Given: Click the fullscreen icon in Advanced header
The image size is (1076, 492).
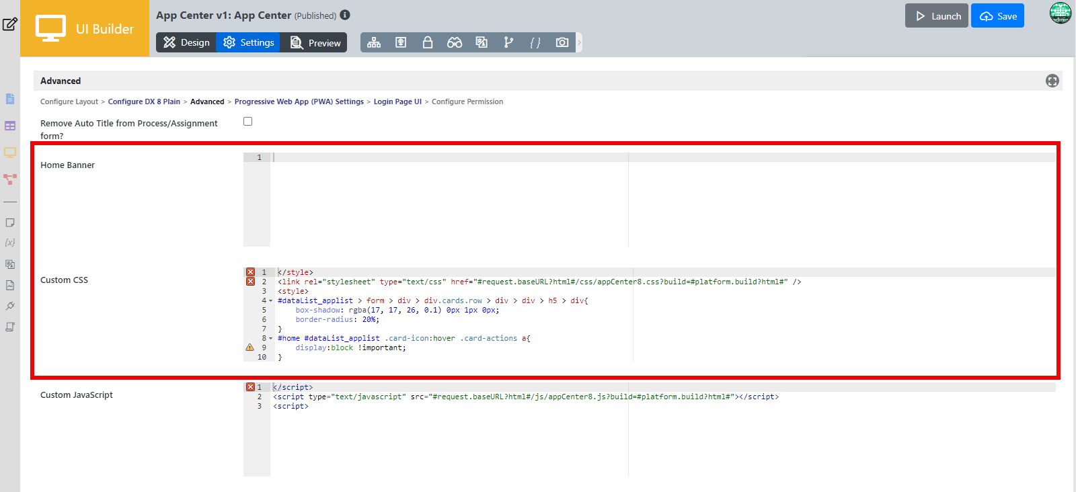Looking at the screenshot, I should [x=1052, y=81].
